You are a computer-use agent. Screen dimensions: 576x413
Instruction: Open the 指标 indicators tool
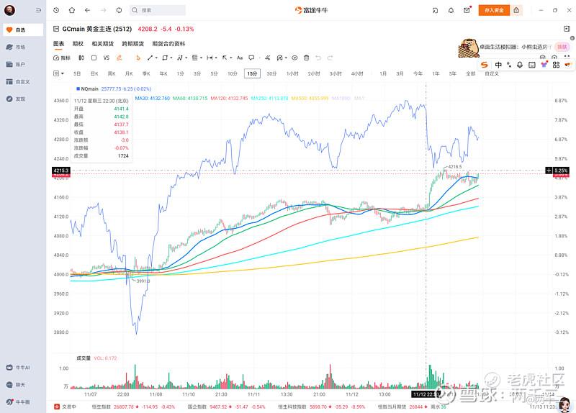click(62, 58)
